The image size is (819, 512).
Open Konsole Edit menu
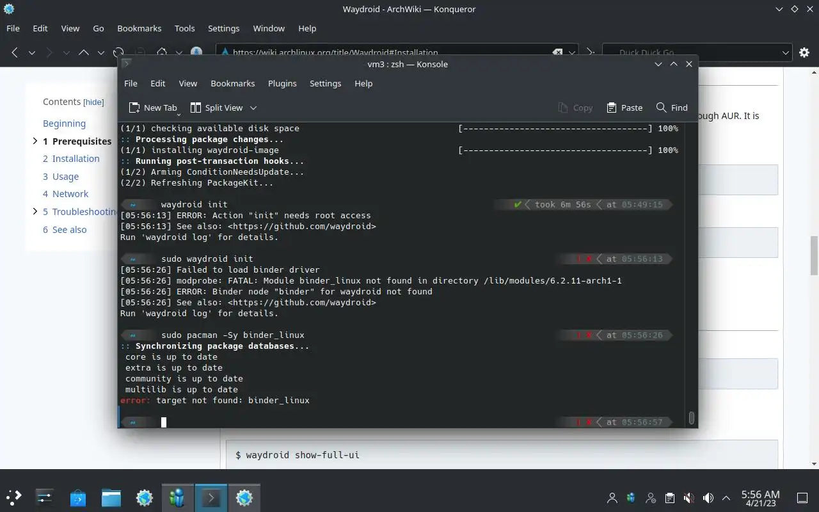tap(158, 83)
